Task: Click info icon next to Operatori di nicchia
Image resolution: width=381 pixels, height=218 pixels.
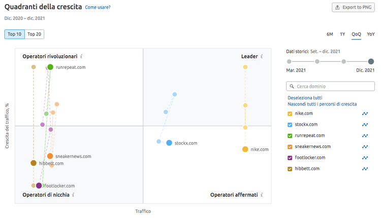Action: (73, 195)
